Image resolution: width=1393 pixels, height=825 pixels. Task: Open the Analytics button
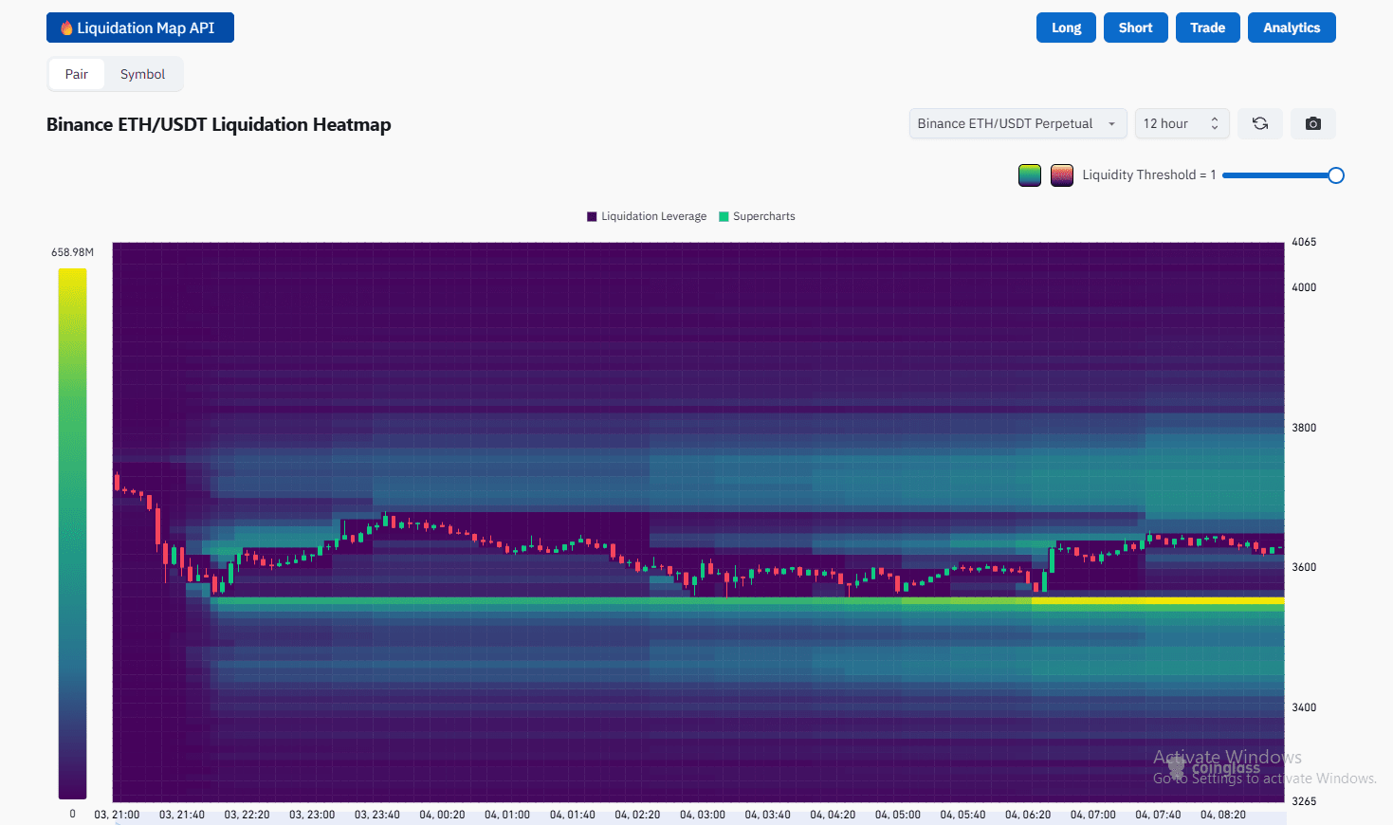click(1291, 27)
